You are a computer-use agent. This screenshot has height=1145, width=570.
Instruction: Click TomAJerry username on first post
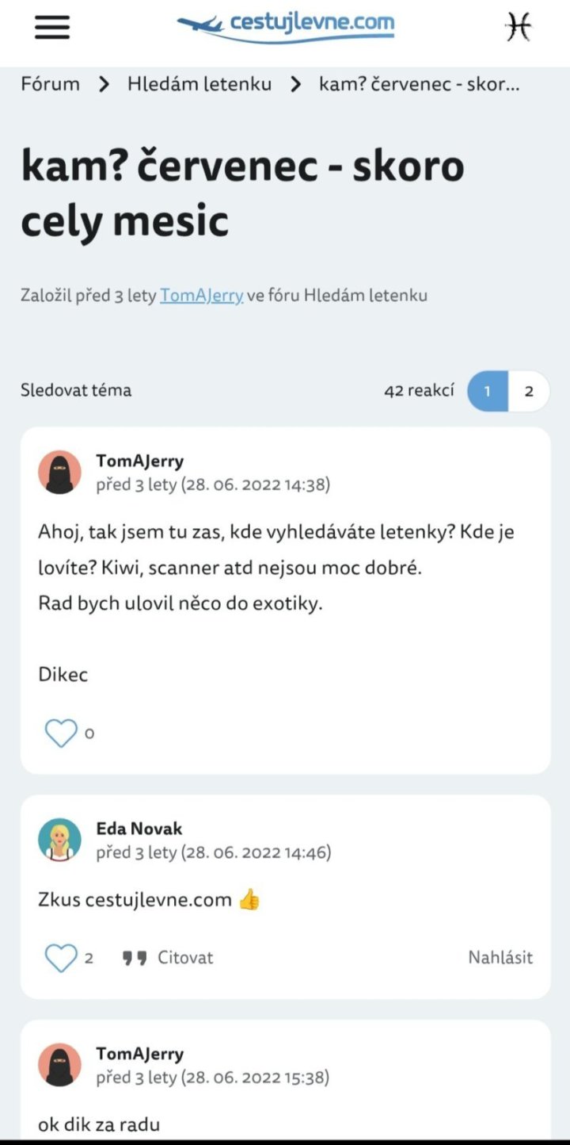point(140,461)
